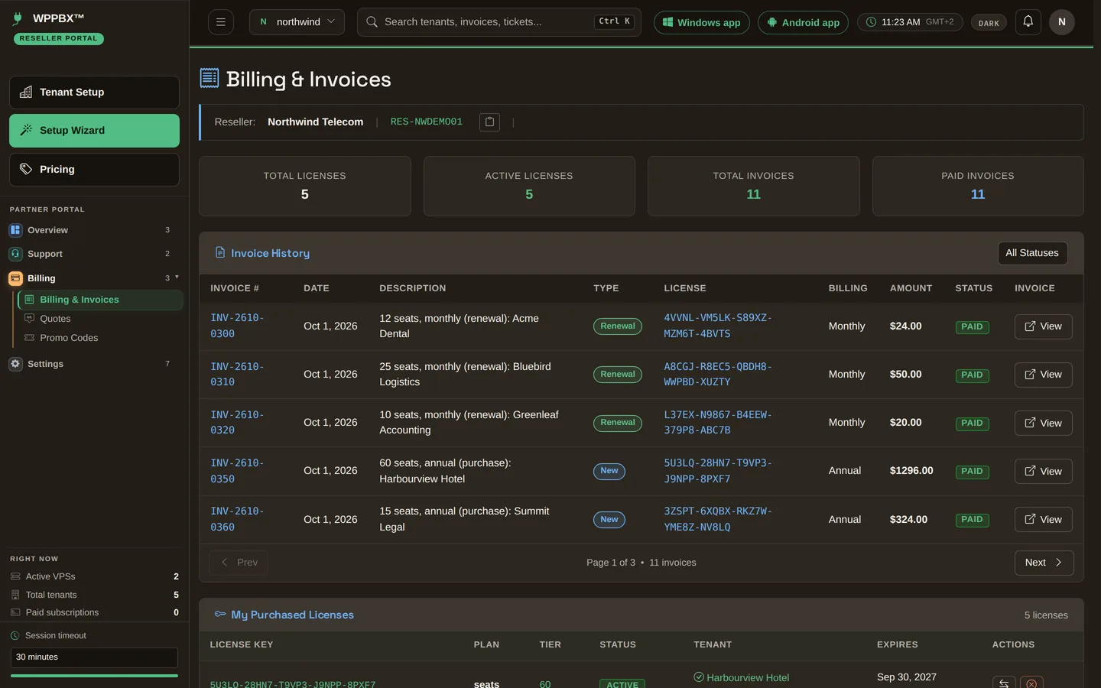Click the Android logo in the Android app button
This screenshot has width=1101, height=688.
pyautogui.click(x=771, y=22)
